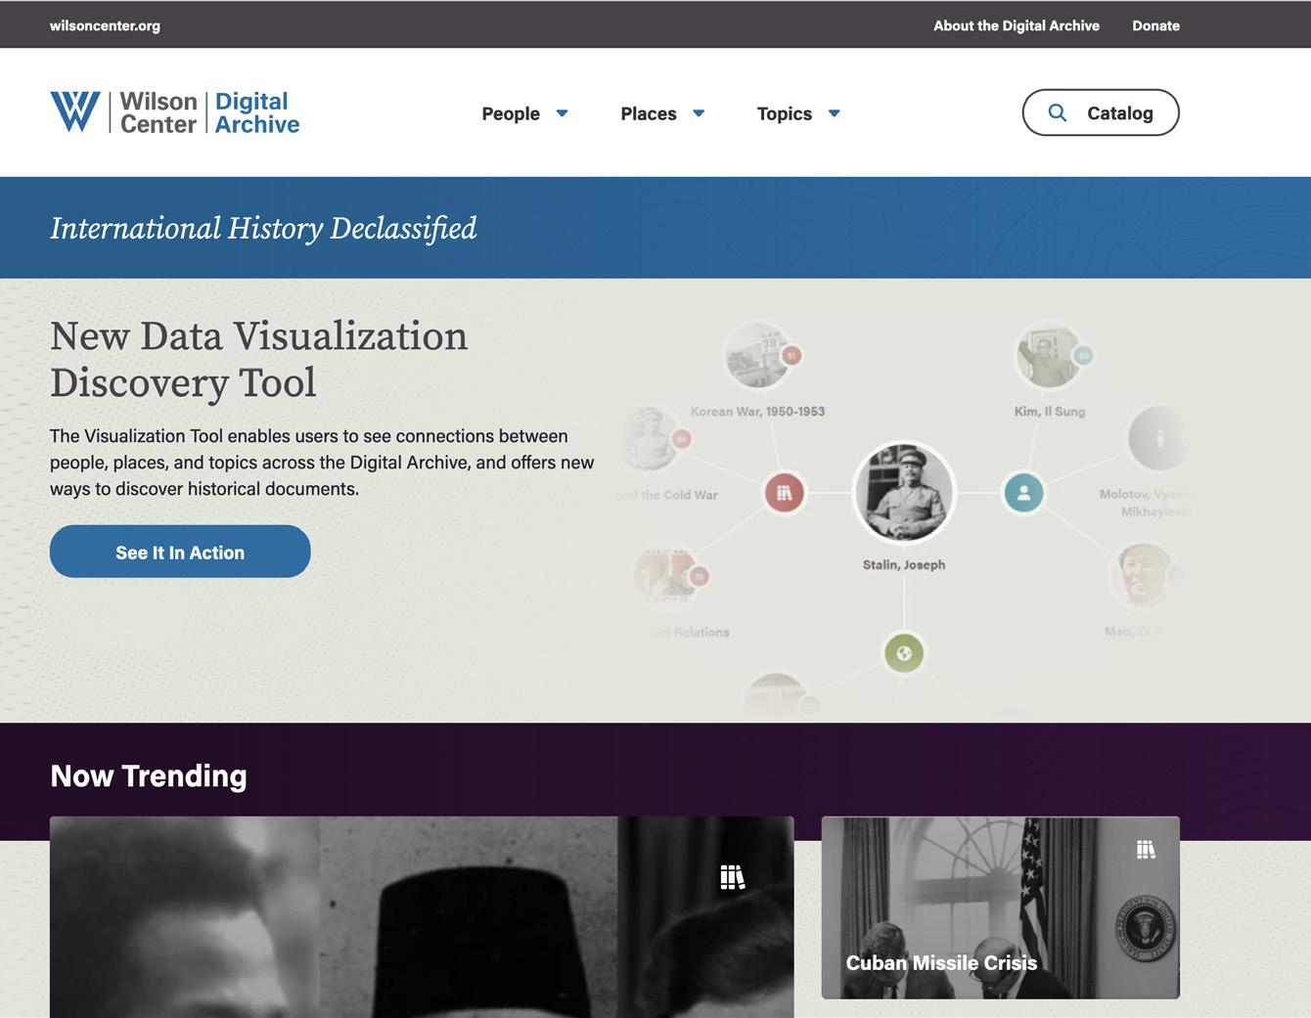Click the Kim, Il Sung name label
Image resolution: width=1311 pixels, height=1018 pixels.
[1050, 412]
